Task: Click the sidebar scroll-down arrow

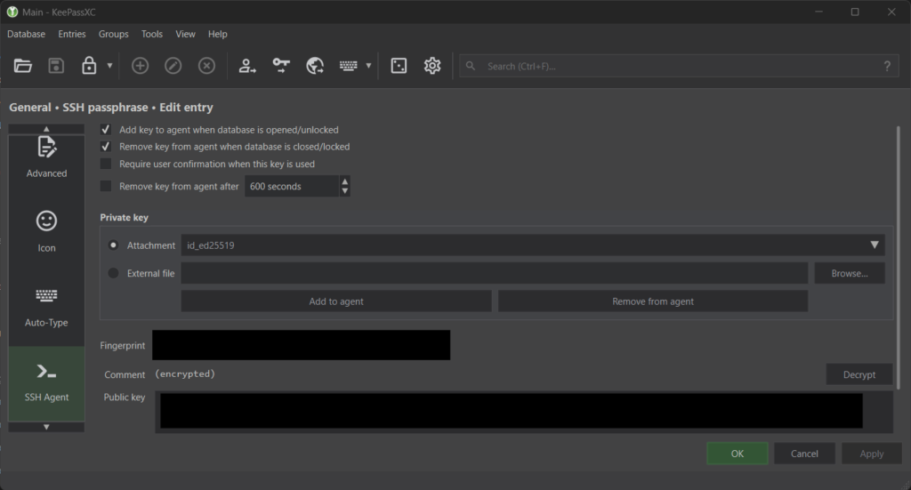Action: 46,427
